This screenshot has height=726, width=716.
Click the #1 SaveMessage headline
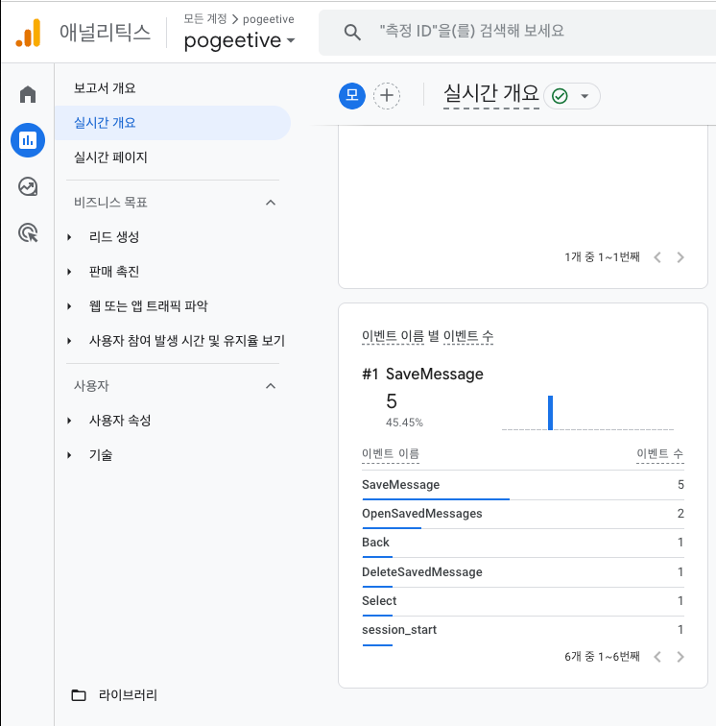click(x=422, y=375)
